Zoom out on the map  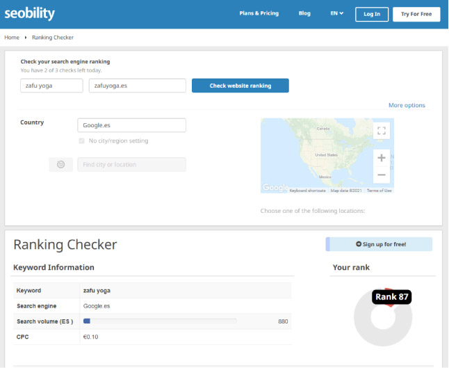[x=381, y=175]
